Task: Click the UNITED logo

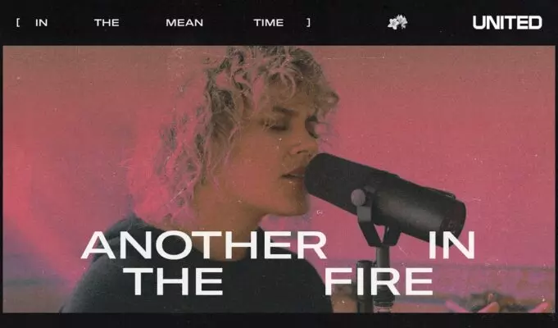Action: pyautogui.click(x=507, y=22)
